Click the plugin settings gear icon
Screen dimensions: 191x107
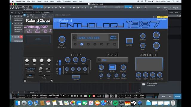coord(154,17)
